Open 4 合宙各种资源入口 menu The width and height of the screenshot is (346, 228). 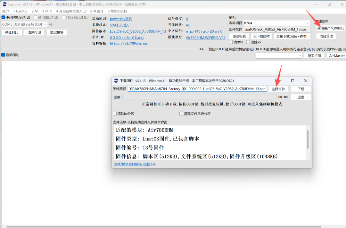pos(71,11)
